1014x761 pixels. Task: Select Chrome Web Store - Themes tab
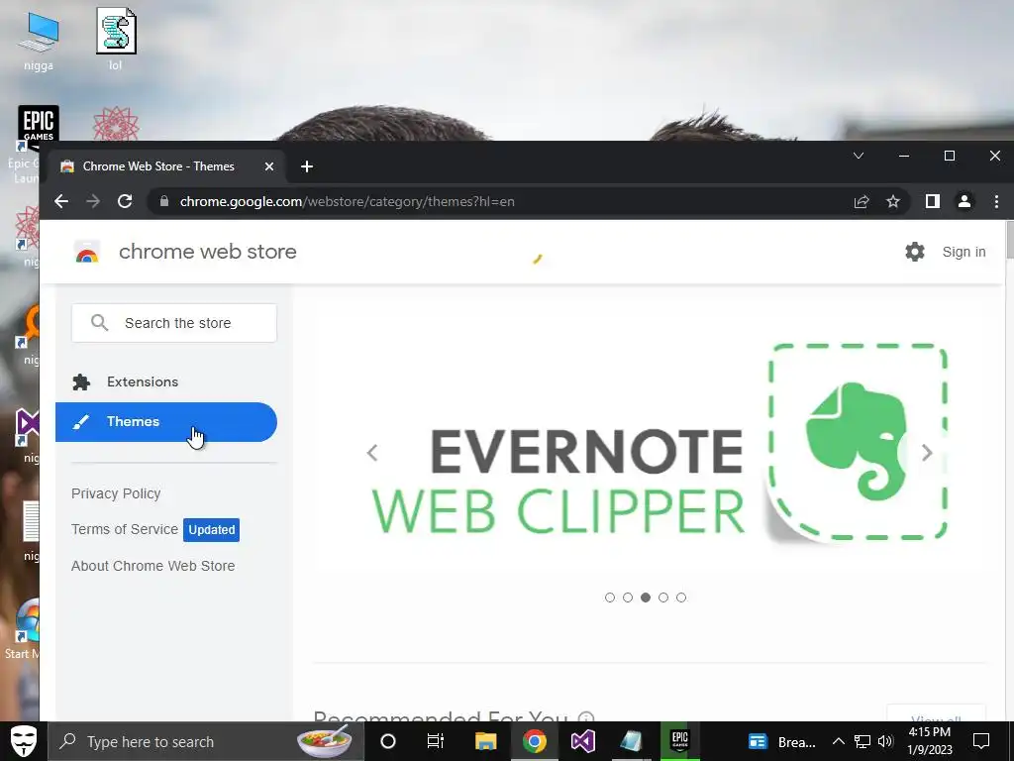(x=166, y=166)
